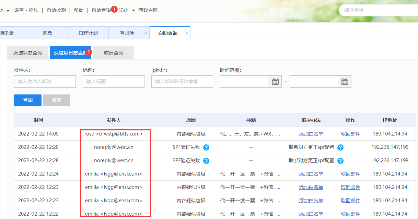Screen dimensions: 418x219
Task: Open the end date calendar picker
Action: tap(345, 81)
